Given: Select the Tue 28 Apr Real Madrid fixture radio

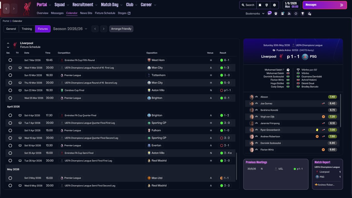Looking at the screenshot, I should click(x=10, y=161).
